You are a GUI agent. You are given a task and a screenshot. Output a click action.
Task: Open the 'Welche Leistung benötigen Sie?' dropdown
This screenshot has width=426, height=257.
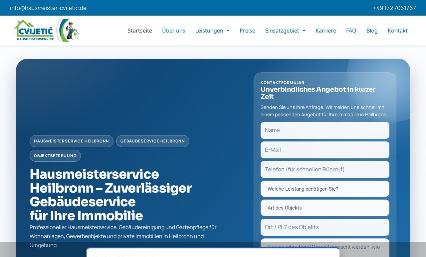[325, 189]
